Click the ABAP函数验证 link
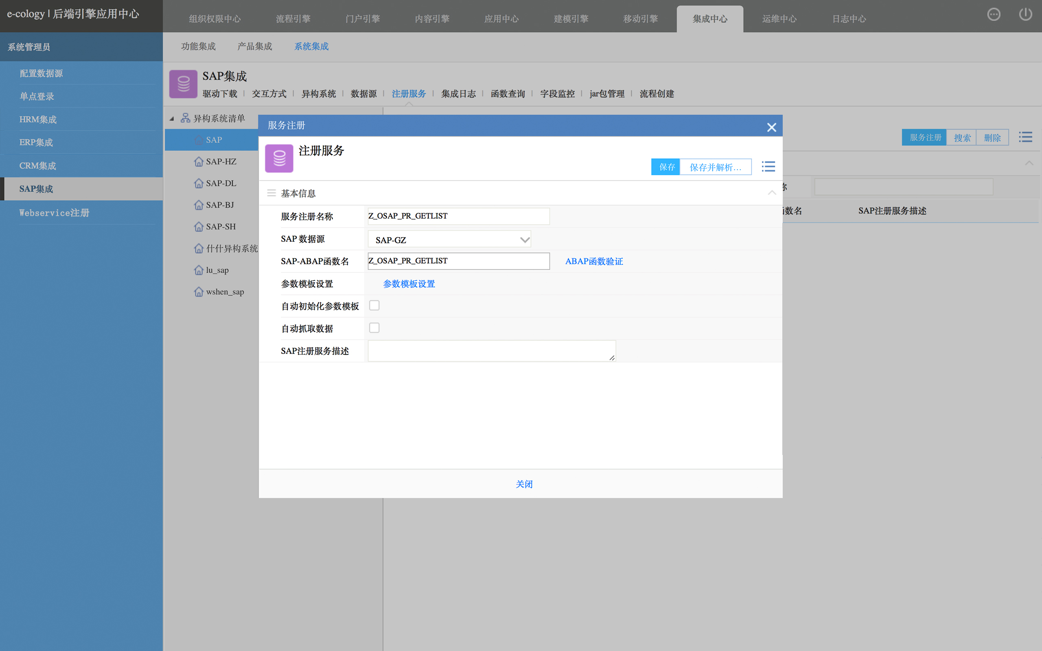Viewport: 1042px width, 651px height. [594, 261]
